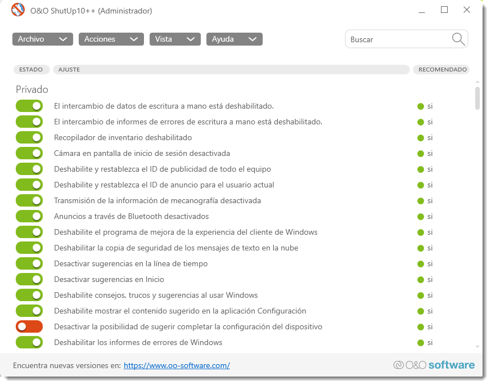
Task: Toggle Windows Customer Experience Program switch
Action: (x=29, y=232)
